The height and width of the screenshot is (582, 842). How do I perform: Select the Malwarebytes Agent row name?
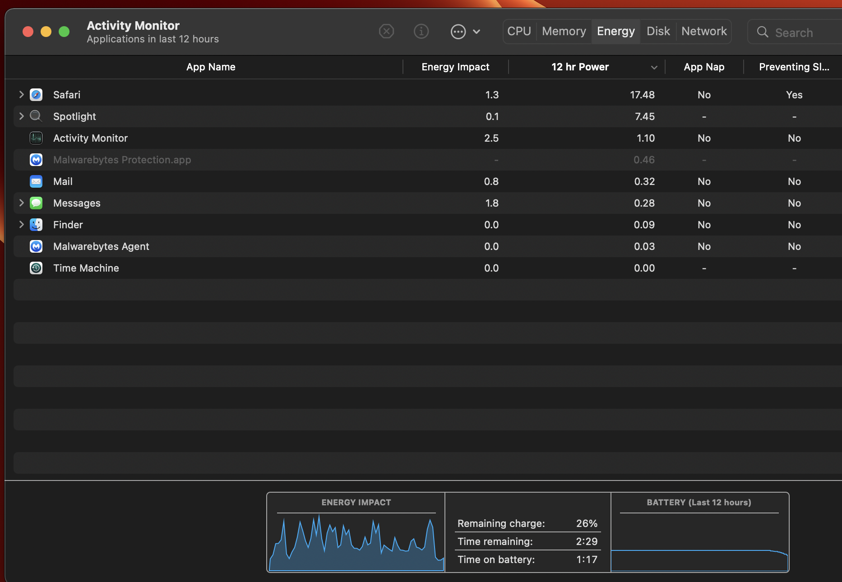[x=101, y=246]
